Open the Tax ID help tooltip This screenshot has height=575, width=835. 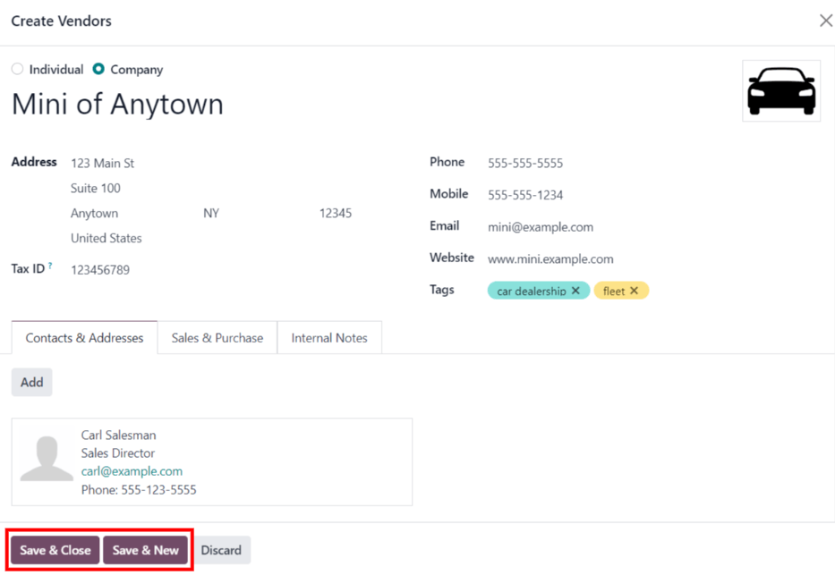pyautogui.click(x=50, y=266)
